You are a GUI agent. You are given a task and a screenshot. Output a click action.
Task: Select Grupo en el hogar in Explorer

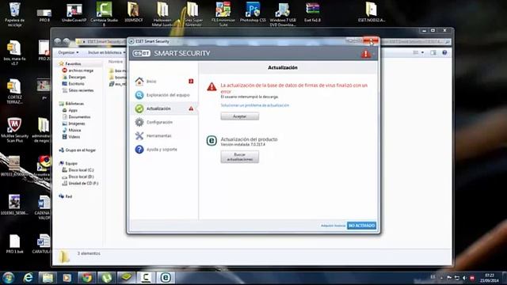(x=80, y=150)
